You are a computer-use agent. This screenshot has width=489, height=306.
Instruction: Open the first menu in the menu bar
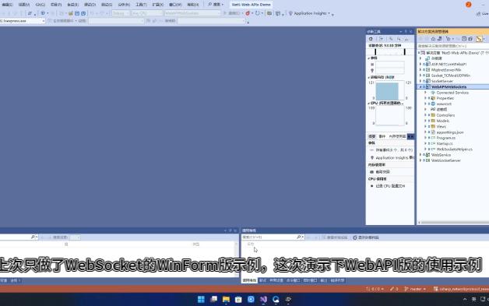7,5
